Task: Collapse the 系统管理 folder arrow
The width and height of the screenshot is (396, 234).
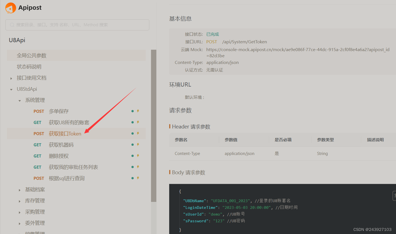Action: click(20, 101)
